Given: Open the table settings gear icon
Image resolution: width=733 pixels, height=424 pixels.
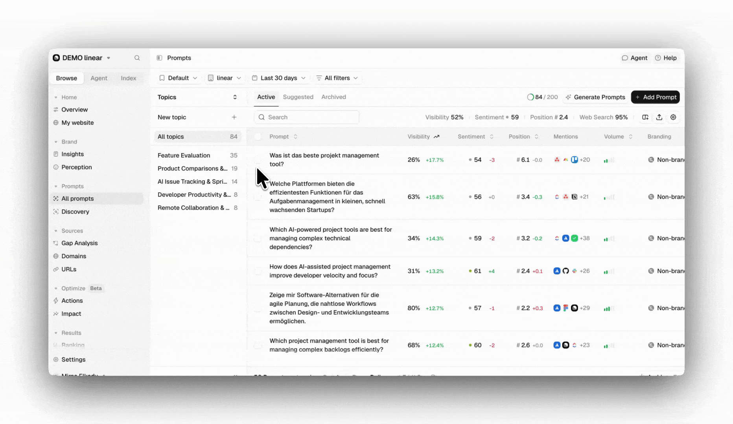Looking at the screenshot, I should (x=673, y=117).
